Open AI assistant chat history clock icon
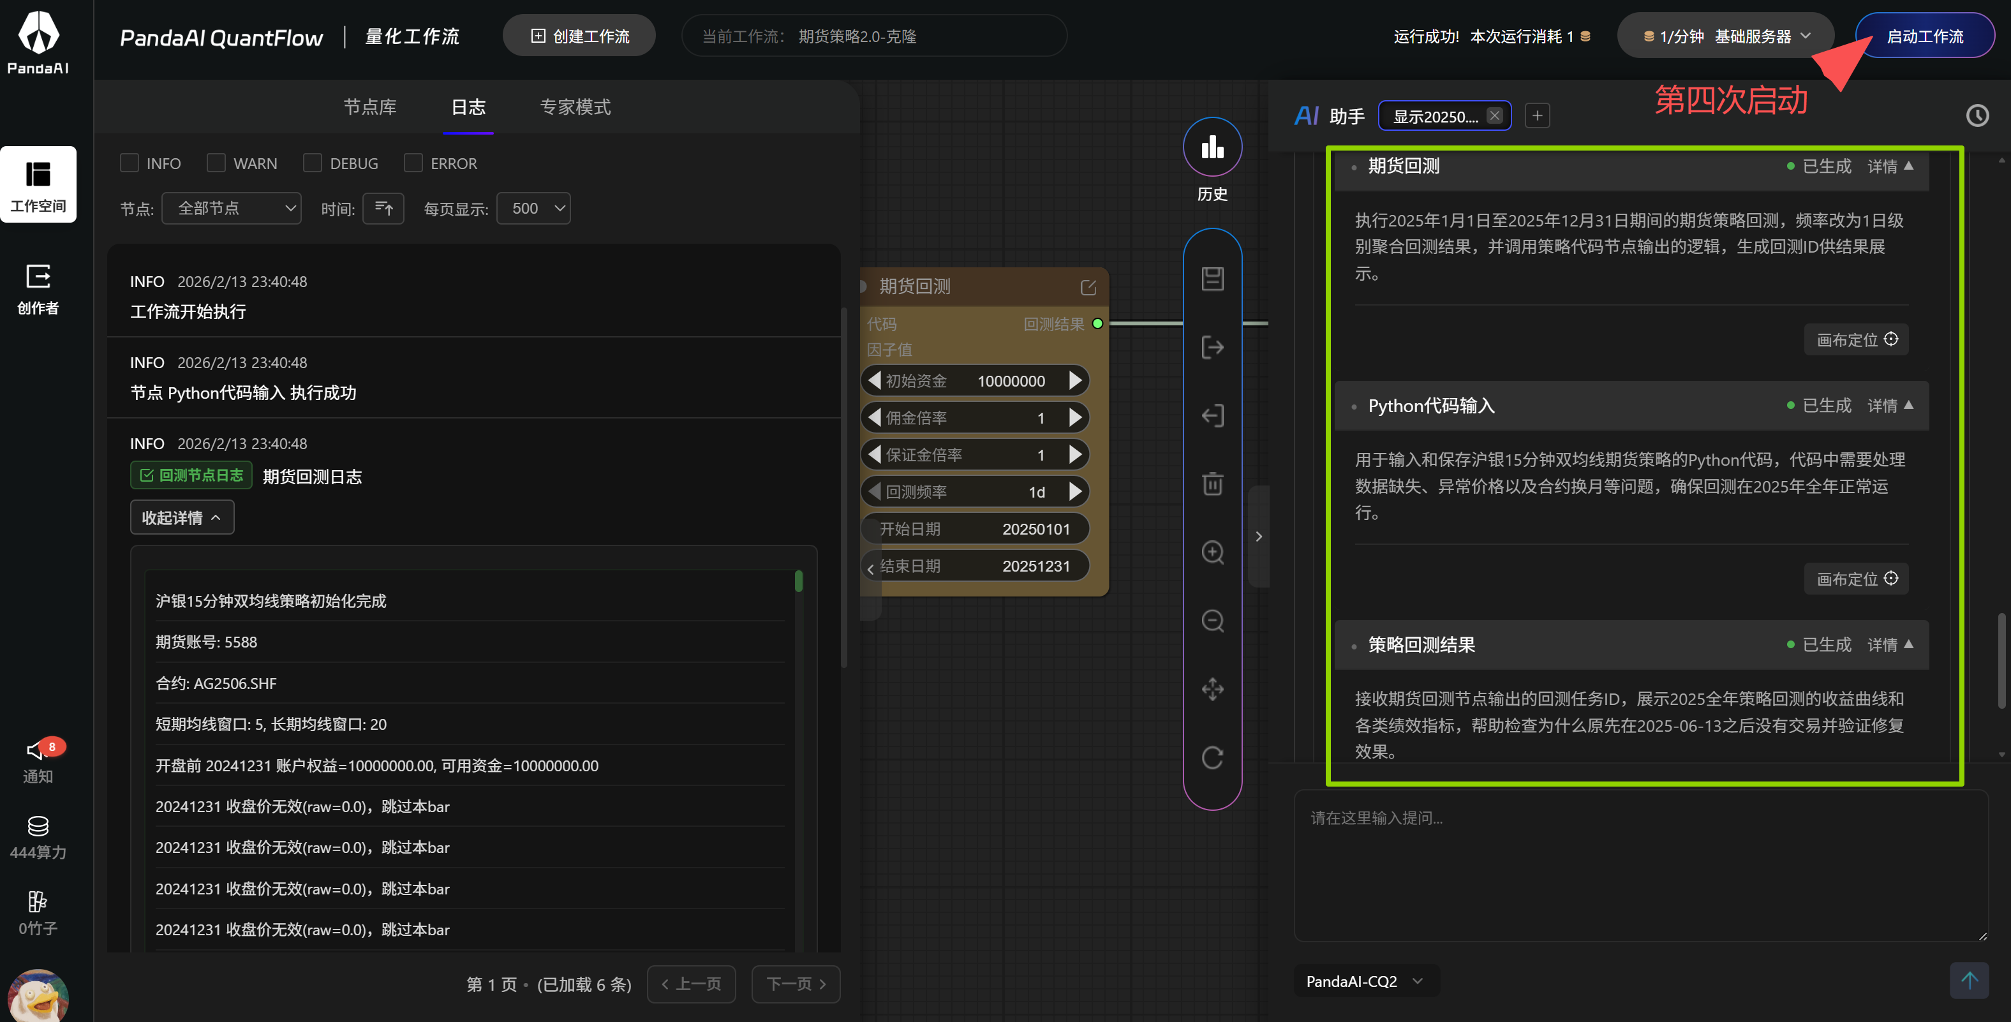 pos(1977,116)
